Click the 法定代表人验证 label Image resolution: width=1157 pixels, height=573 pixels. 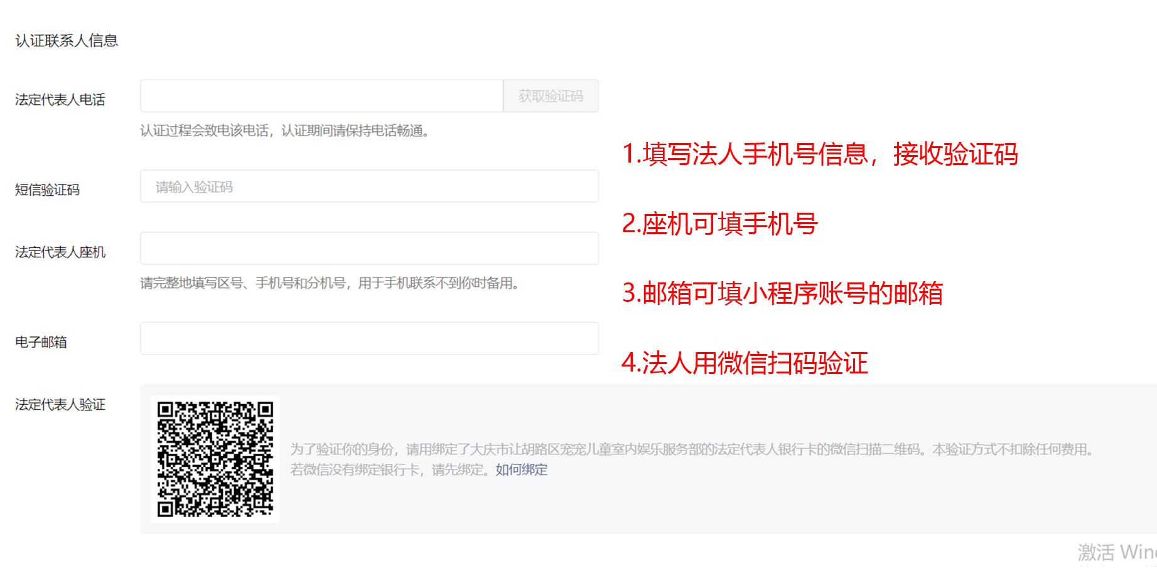click(60, 405)
